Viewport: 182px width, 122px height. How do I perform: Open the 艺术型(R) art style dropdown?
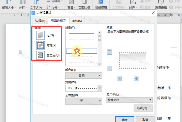click(x=84, y=101)
